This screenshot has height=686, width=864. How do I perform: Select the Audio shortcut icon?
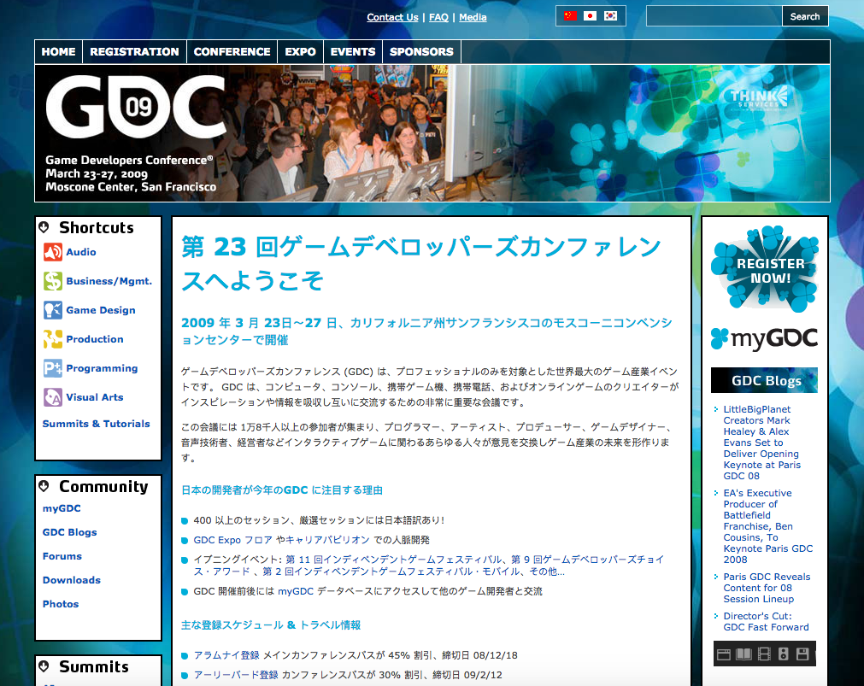[x=53, y=252]
